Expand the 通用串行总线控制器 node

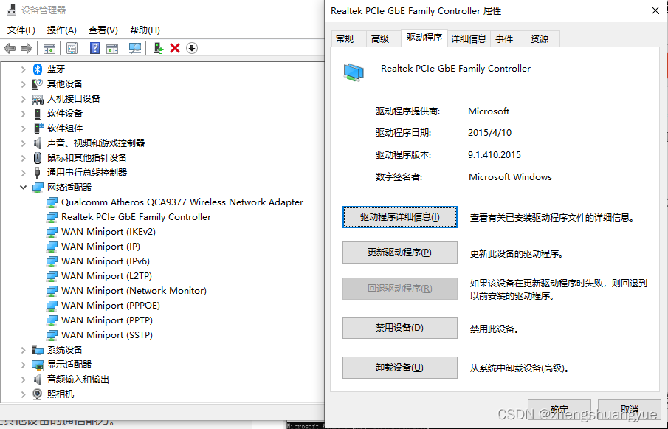[23, 173]
